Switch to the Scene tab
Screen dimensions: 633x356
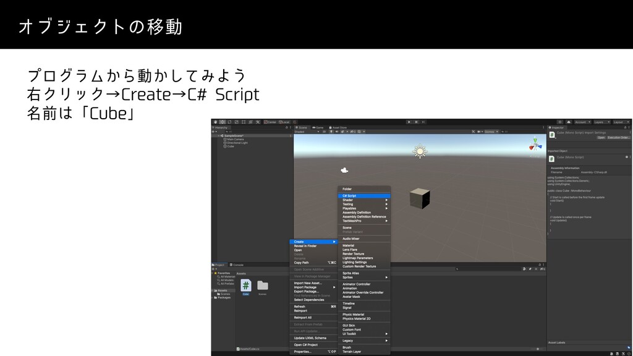tap(301, 127)
